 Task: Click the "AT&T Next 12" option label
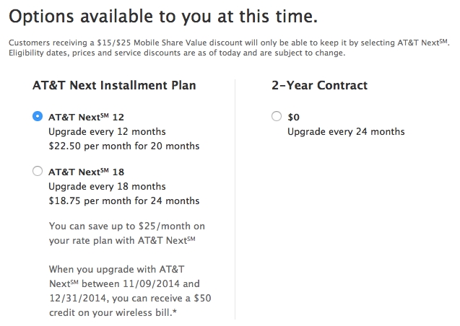click(x=86, y=117)
